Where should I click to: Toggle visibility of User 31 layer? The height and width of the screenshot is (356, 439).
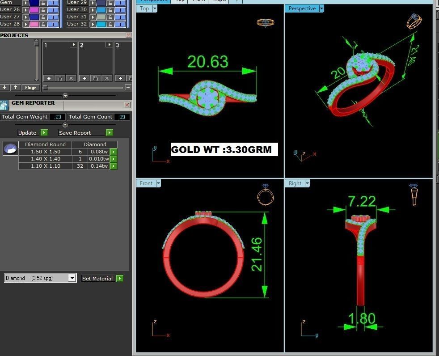pos(120,17)
